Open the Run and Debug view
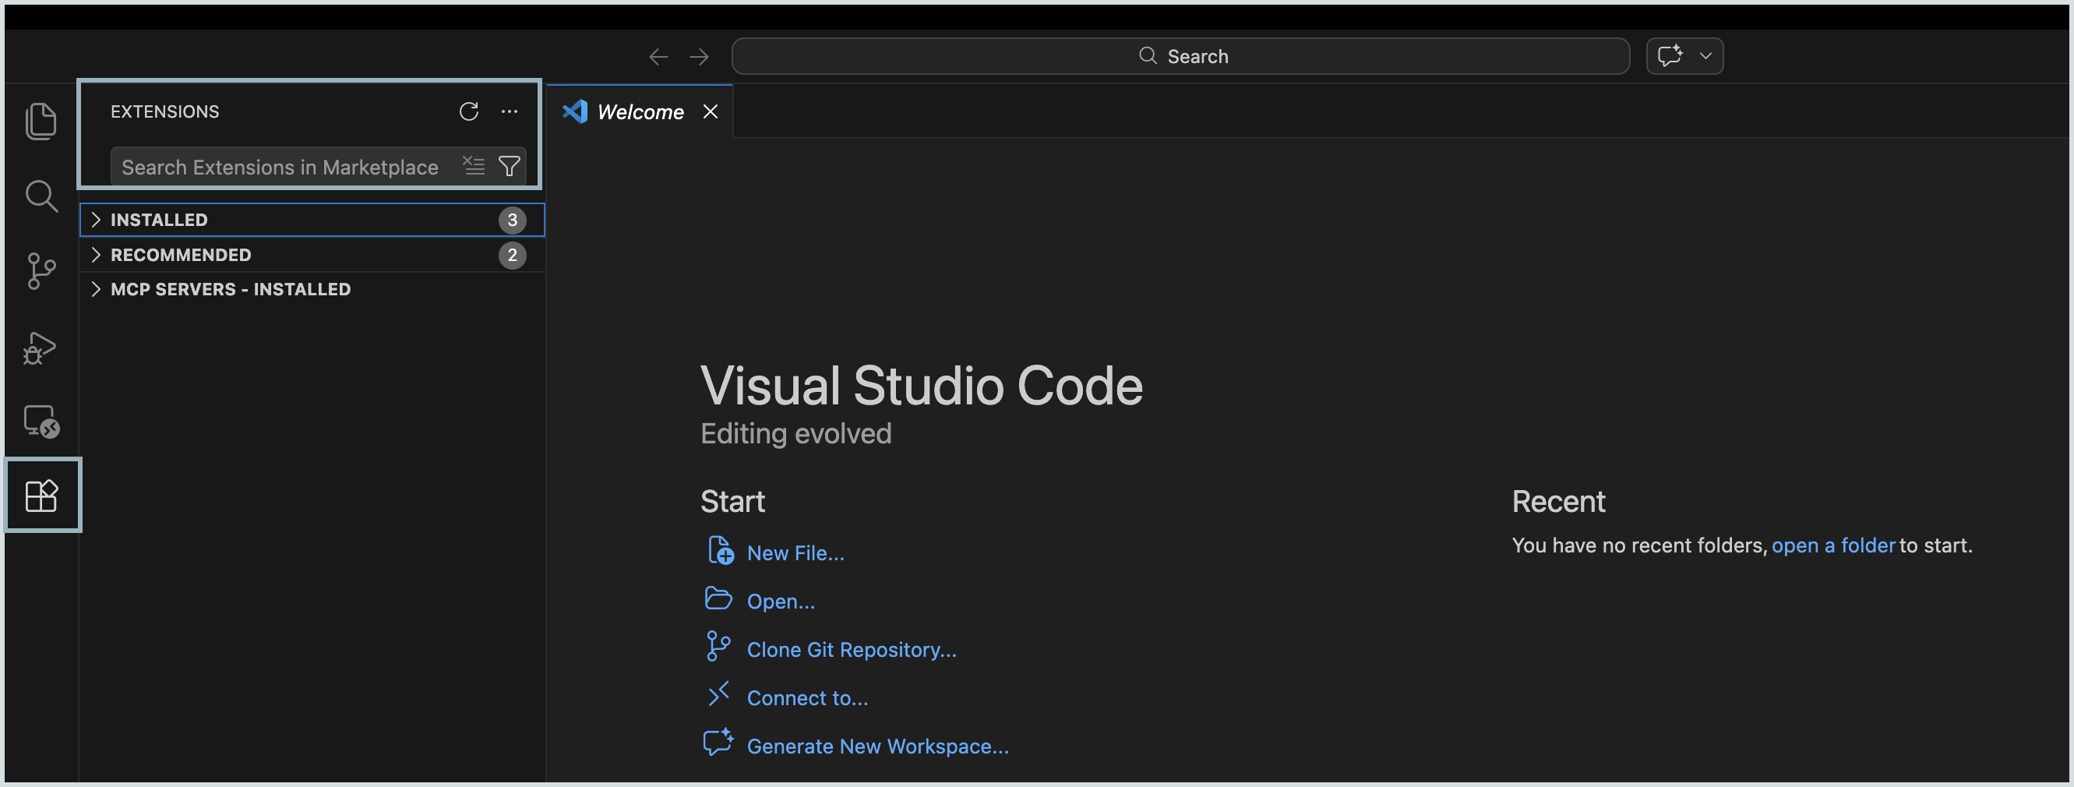Viewport: 2074px width, 787px height. pos(40,348)
